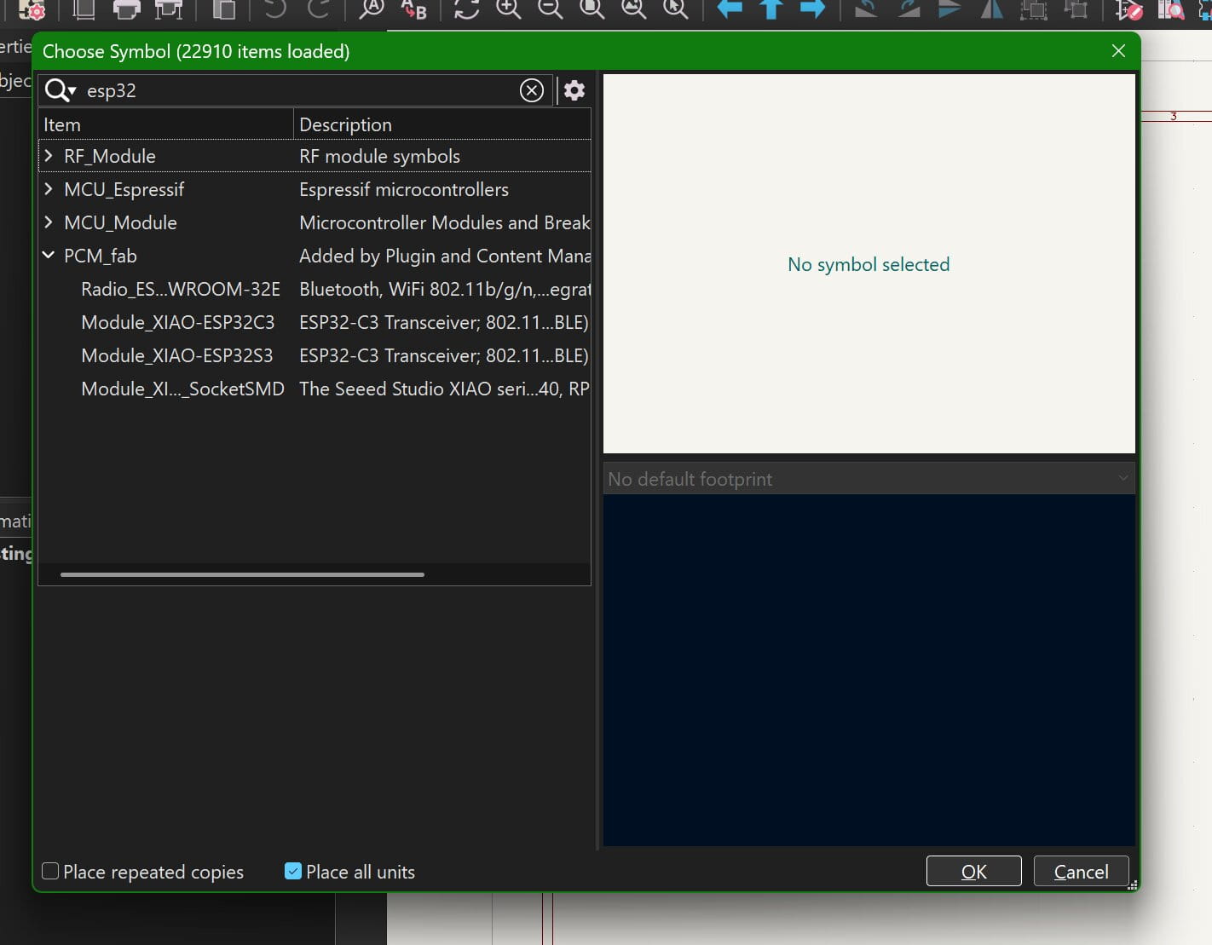Image resolution: width=1212 pixels, height=945 pixels.
Task: Select the Module_XI..._SocketSMD symbol
Action: click(x=182, y=389)
